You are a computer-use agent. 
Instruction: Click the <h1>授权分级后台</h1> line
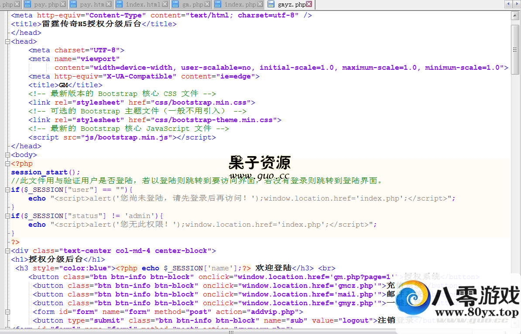point(58,259)
